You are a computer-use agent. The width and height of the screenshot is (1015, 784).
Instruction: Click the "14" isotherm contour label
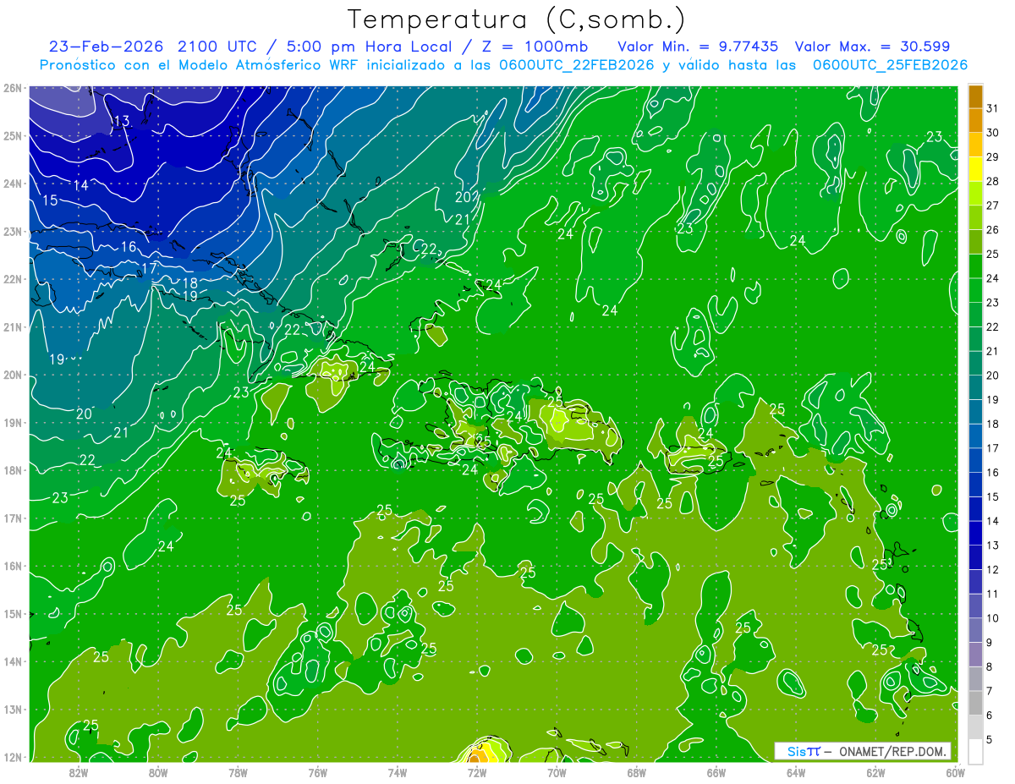(80, 185)
